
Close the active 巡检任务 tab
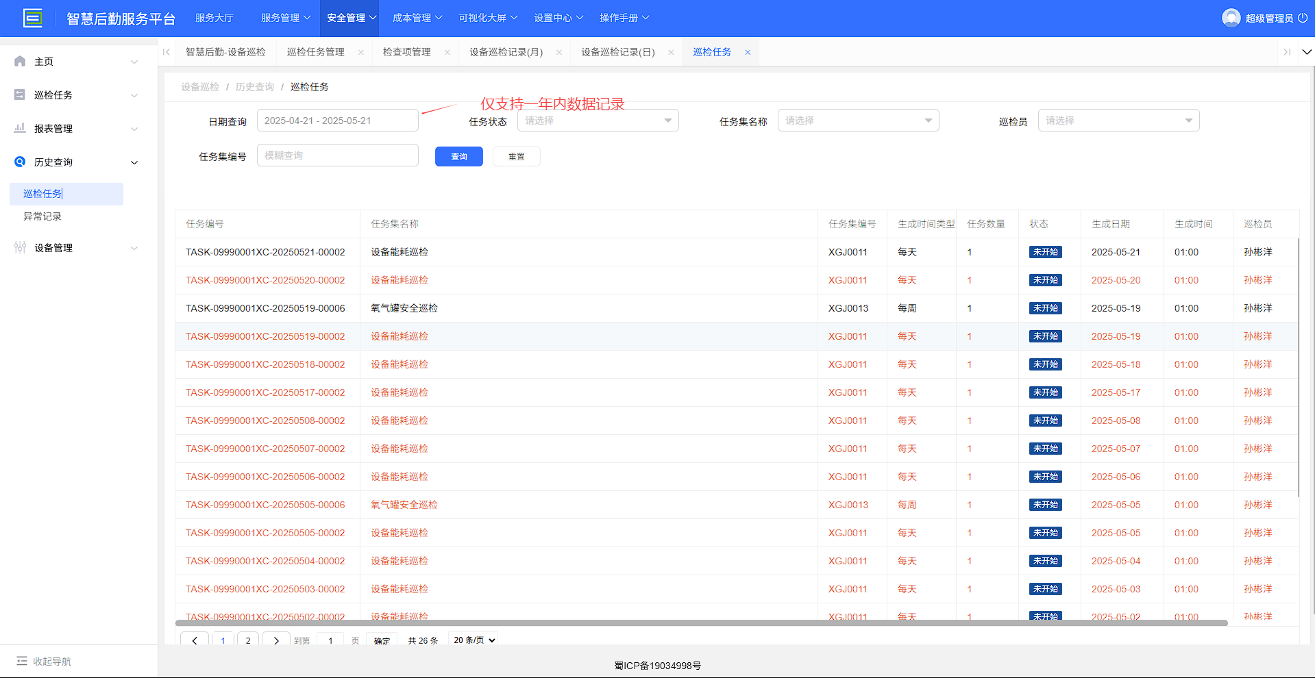748,52
